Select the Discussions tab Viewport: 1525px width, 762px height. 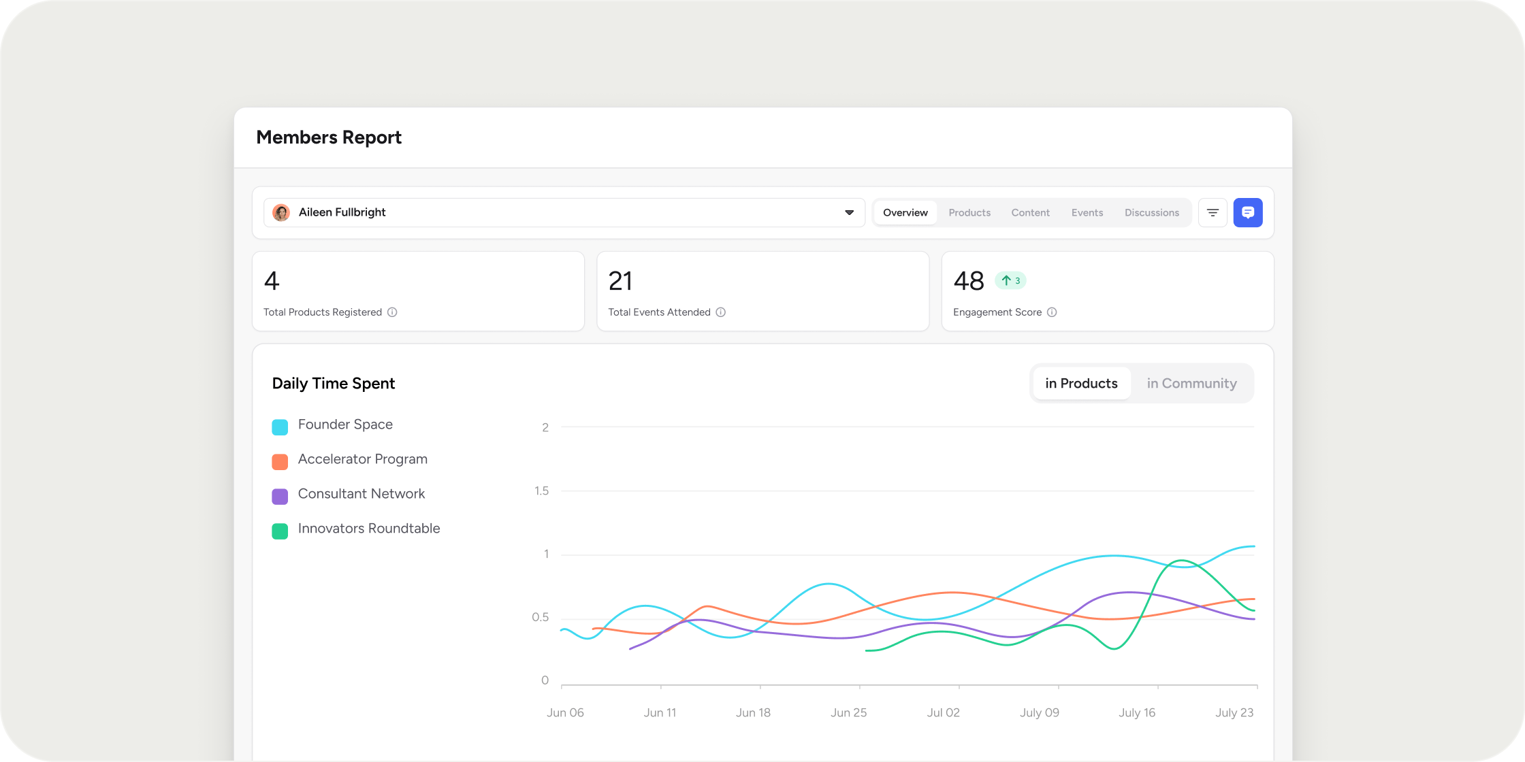(x=1152, y=213)
